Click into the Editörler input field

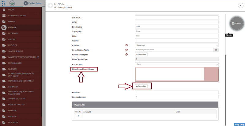point(176,92)
